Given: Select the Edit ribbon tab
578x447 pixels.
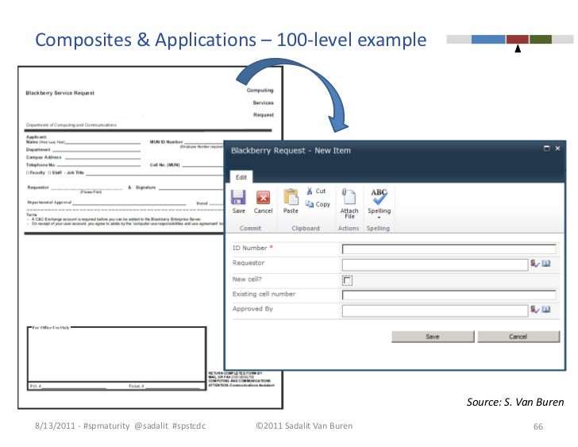Looking at the screenshot, I should [x=241, y=177].
